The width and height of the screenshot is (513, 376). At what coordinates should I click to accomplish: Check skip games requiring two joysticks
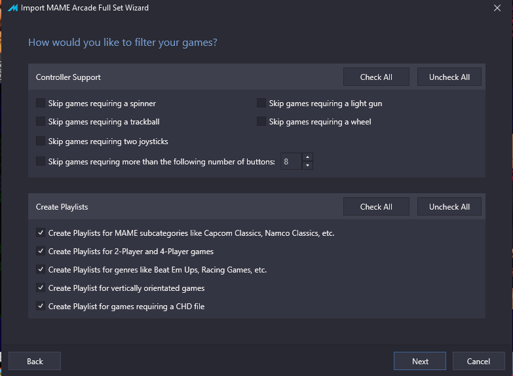tap(41, 141)
